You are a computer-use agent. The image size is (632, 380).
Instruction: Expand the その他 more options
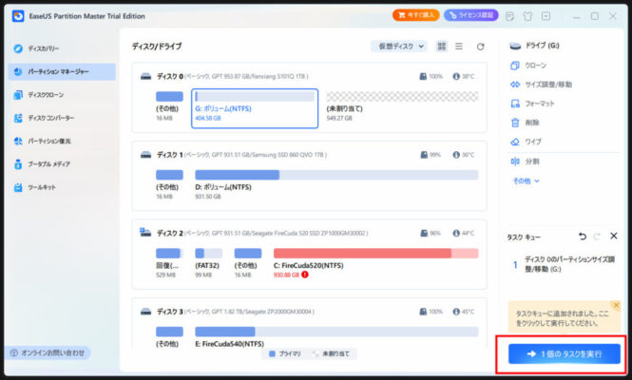tap(526, 180)
